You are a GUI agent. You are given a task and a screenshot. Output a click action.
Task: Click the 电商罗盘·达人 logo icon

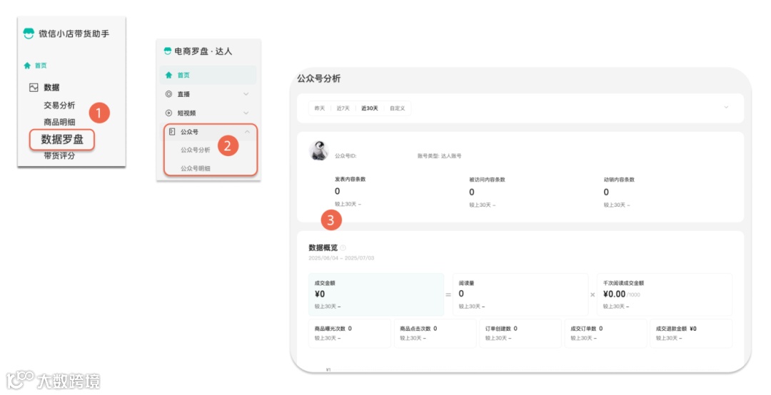click(168, 51)
